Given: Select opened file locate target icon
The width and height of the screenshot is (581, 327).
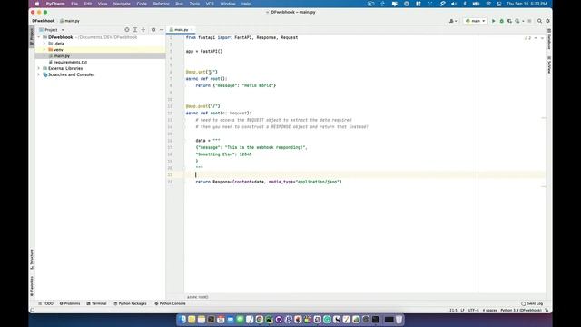Looking at the screenshot, I should pyautogui.click(x=127, y=30).
